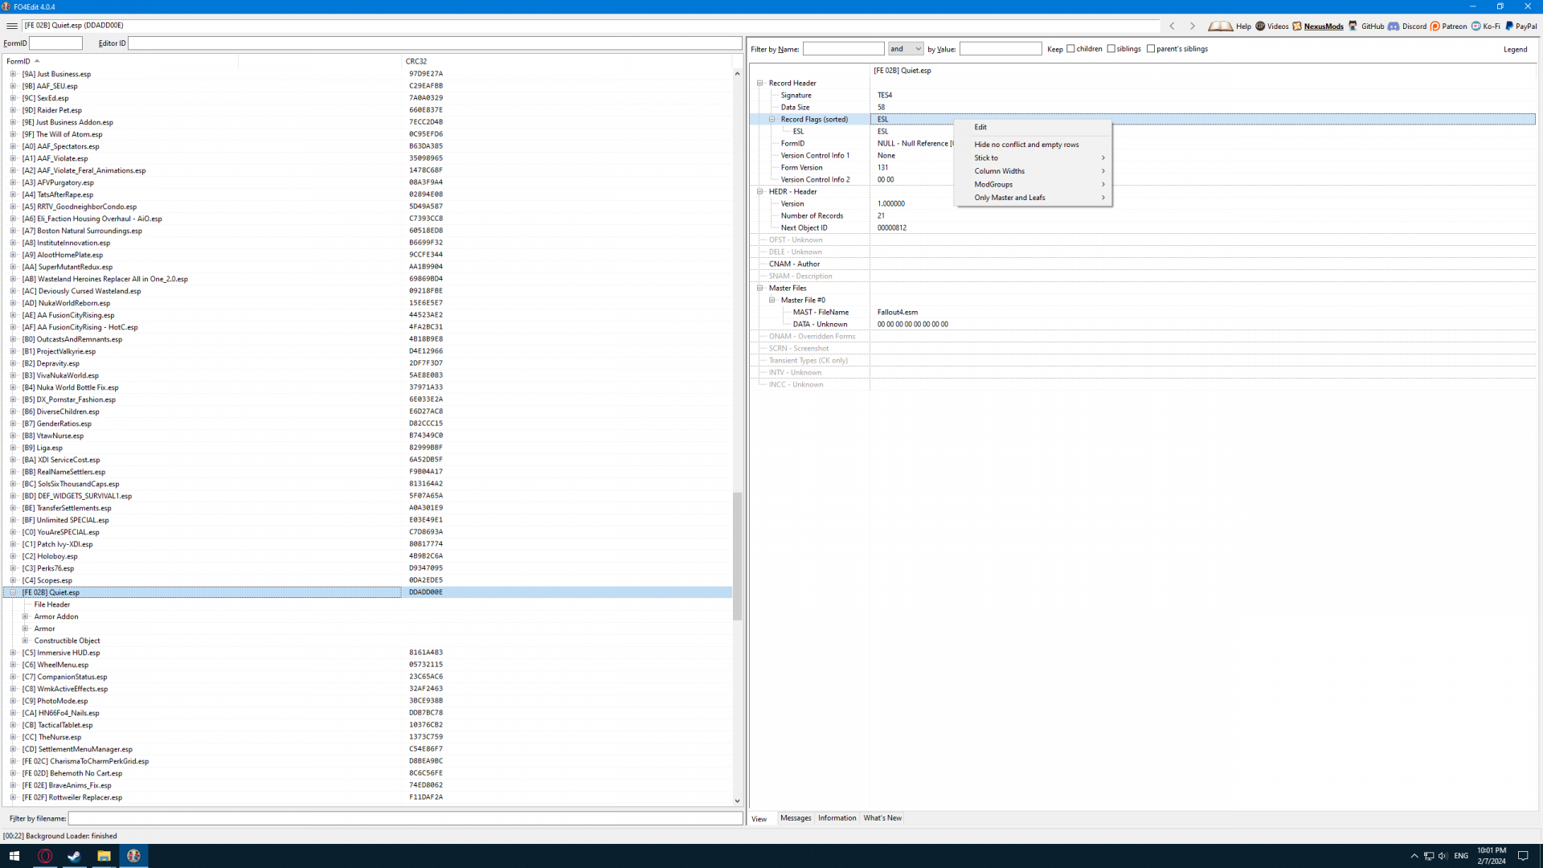Choose Edit from the context menu

click(x=980, y=127)
